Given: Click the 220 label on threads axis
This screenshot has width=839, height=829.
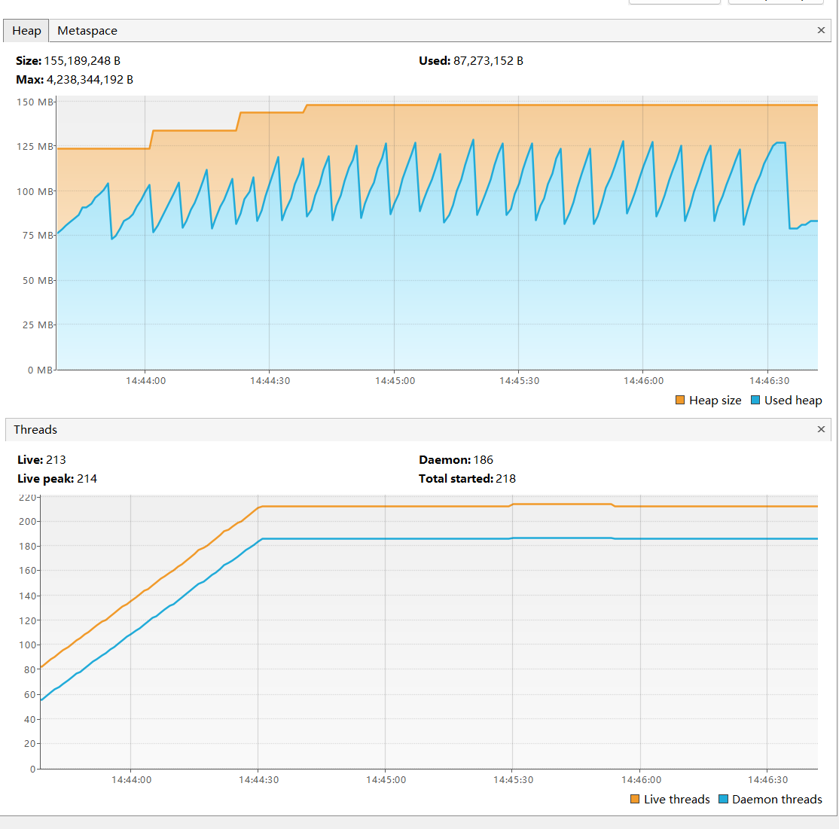Looking at the screenshot, I should (x=27, y=498).
